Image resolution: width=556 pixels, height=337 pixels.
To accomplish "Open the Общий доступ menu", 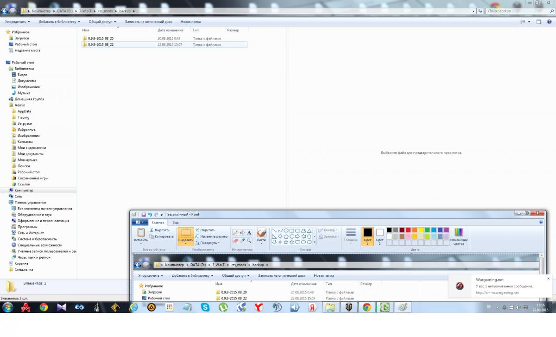I will point(102,21).
